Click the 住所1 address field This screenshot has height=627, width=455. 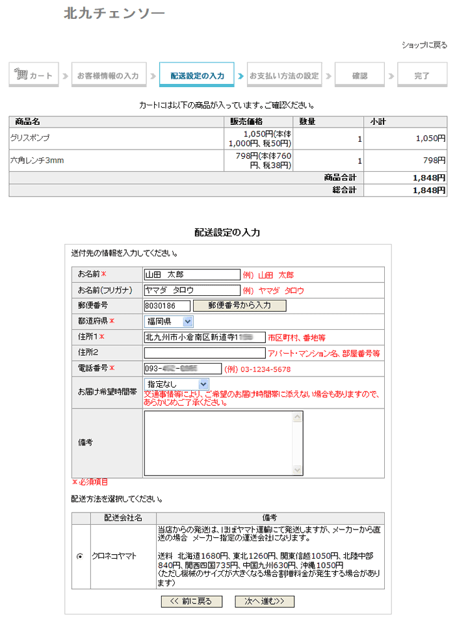[x=204, y=337]
